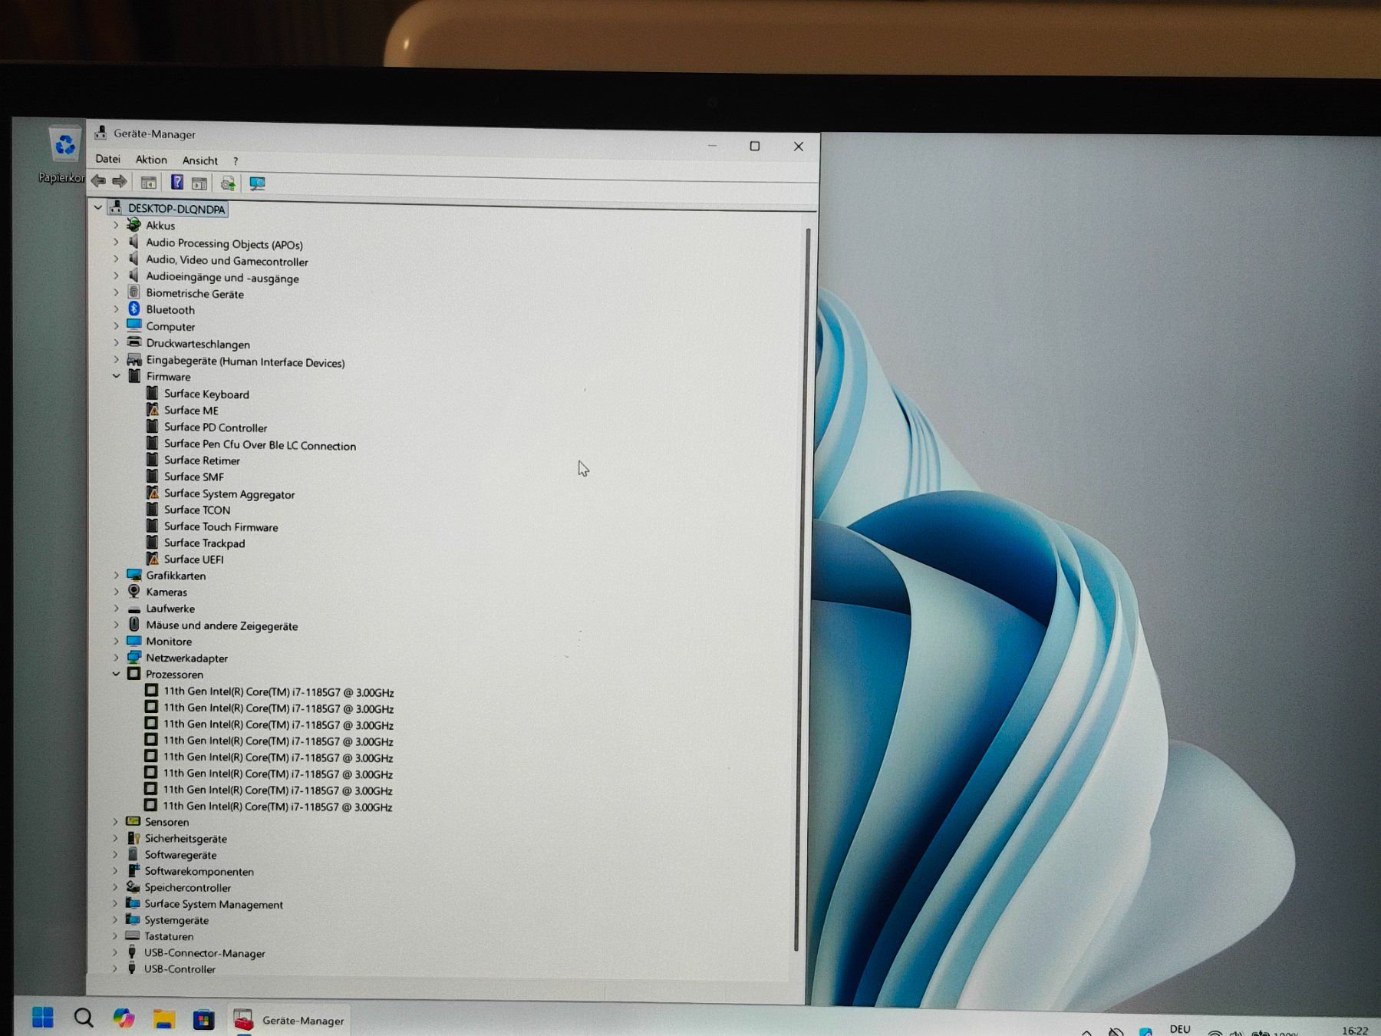Expand Audio Processing Objects (APOs)
The width and height of the screenshot is (1381, 1036).
[x=117, y=243]
